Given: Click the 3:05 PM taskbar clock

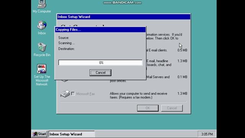Looking at the screenshot, I should coord(207,134).
